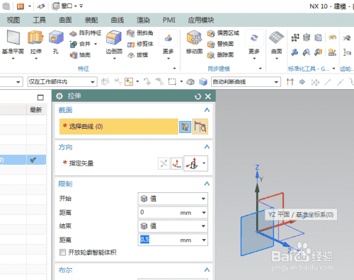The height and width of the screenshot is (280, 354).
Task: Click the reverse direction icon
Action: coord(164,163)
